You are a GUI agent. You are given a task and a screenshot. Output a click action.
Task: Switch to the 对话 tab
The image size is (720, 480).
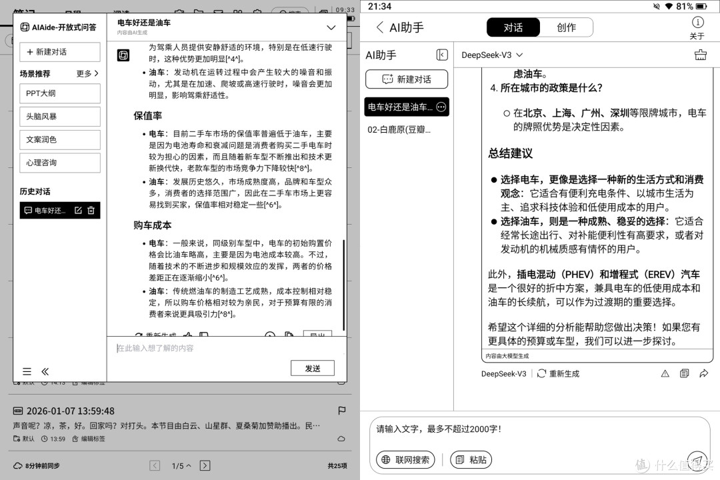(x=513, y=27)
